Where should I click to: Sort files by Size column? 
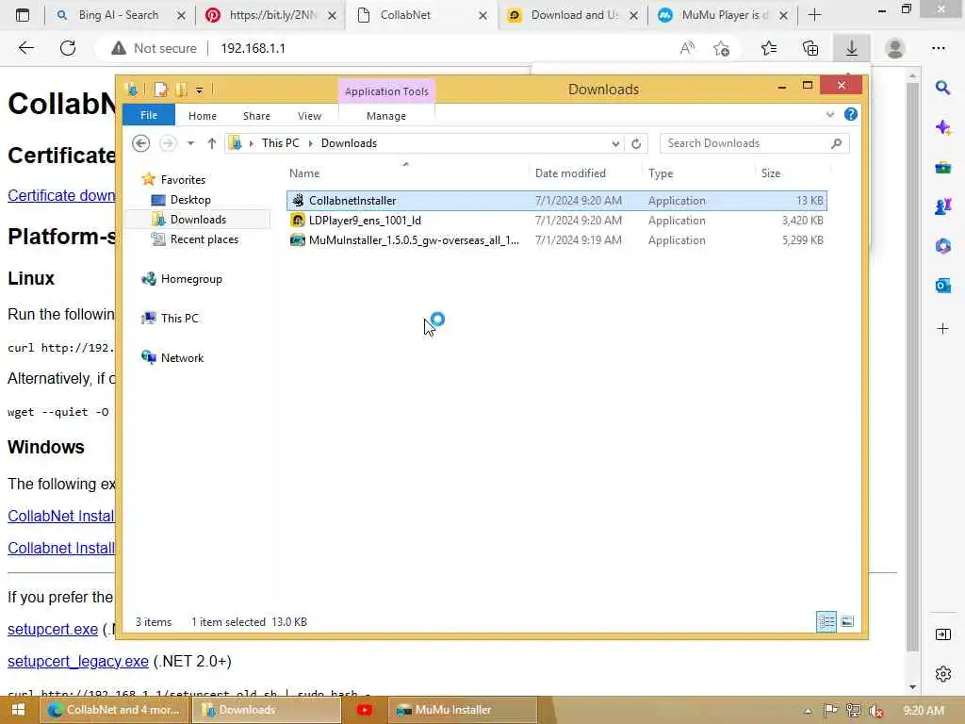tap(771, 173)
